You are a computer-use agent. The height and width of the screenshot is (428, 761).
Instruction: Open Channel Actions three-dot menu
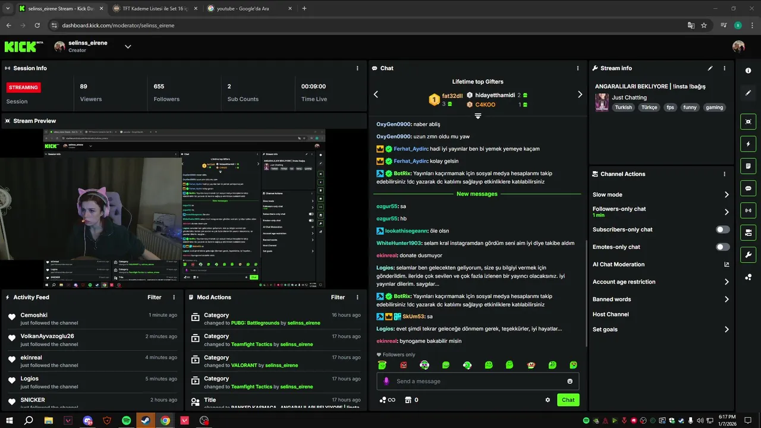point(724,174)
